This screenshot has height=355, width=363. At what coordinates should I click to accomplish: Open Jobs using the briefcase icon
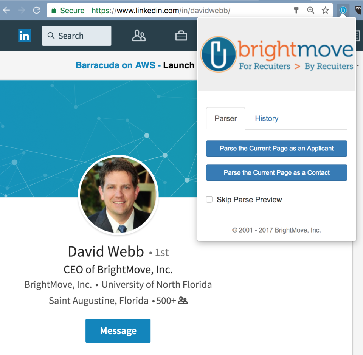181,36
